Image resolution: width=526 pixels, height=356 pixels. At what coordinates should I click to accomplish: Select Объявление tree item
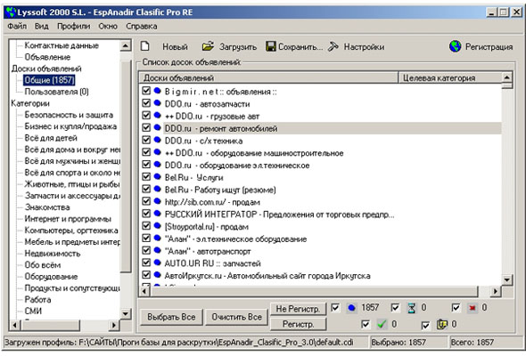(47, 57)
